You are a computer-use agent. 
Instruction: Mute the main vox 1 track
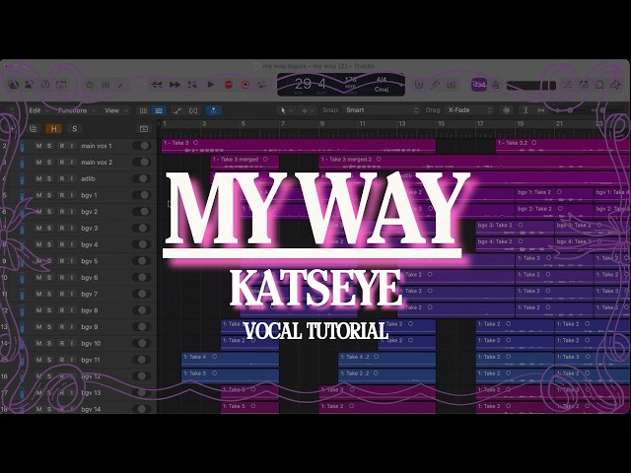[x=38, y=146]
